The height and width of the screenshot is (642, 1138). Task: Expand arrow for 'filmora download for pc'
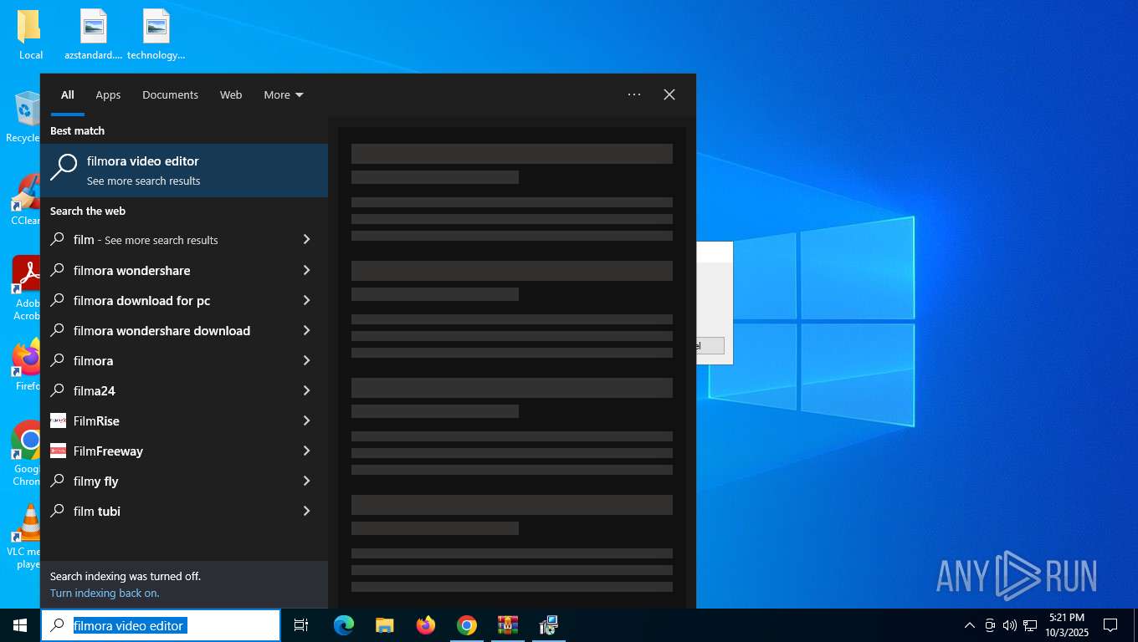[x=307, y=300]
